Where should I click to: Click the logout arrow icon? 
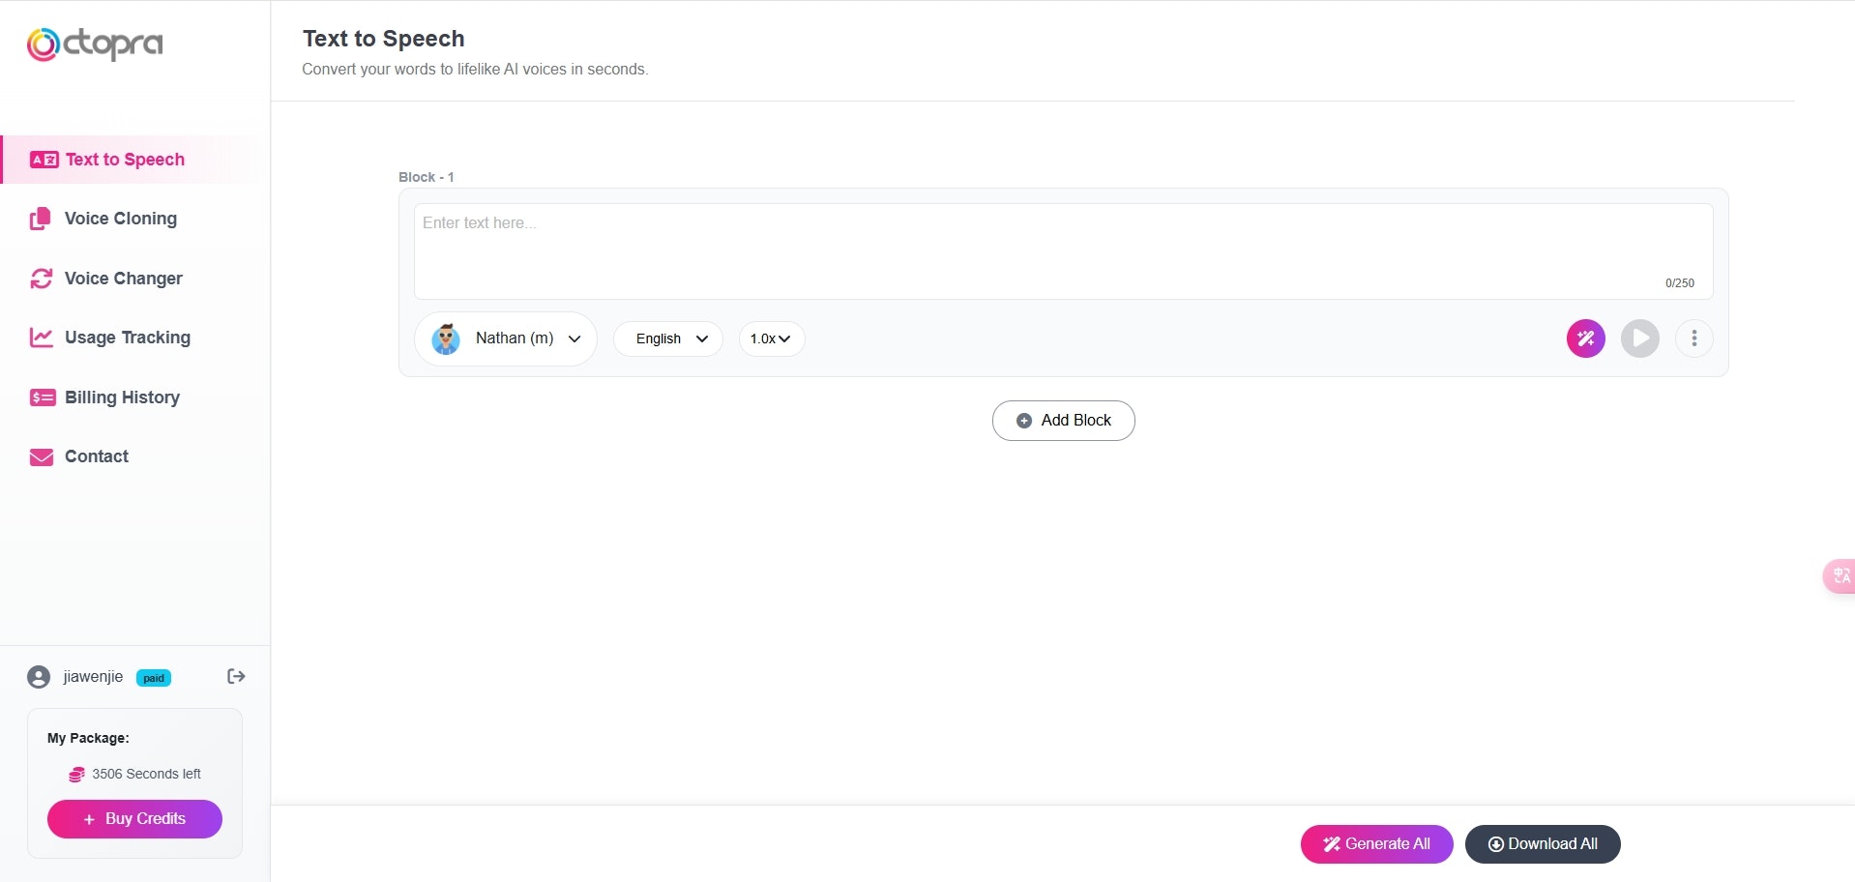point(236,676)
